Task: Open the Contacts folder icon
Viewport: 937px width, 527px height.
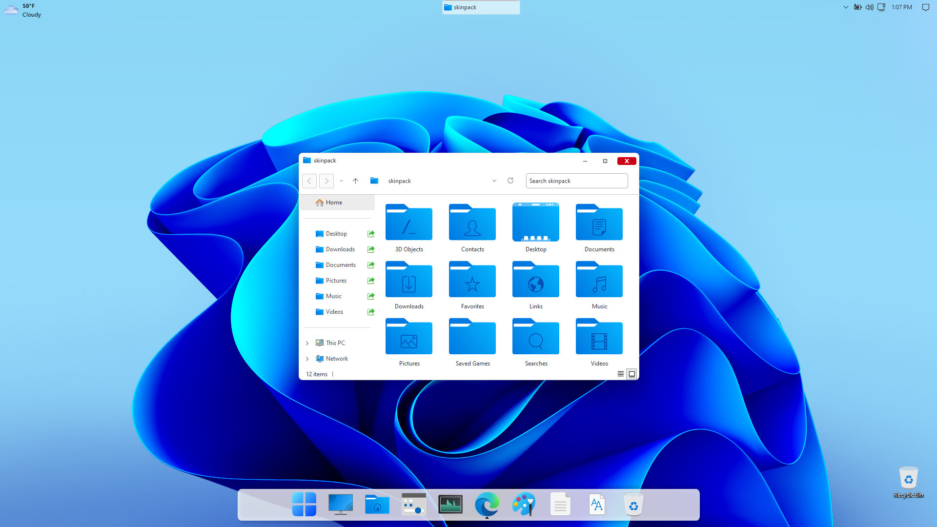Action: pyautogui.click(x=472, y=223)
